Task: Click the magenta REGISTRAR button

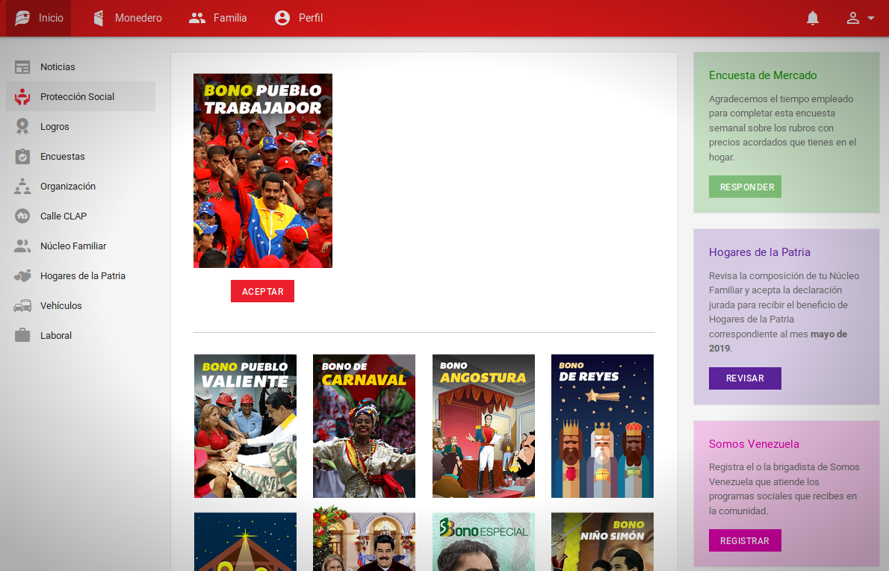Action: [745, 540]
